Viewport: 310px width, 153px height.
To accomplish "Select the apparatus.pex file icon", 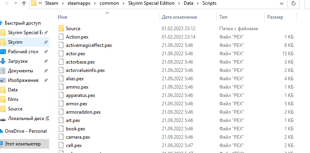I will pyautogui.click(x=61, y=95).
